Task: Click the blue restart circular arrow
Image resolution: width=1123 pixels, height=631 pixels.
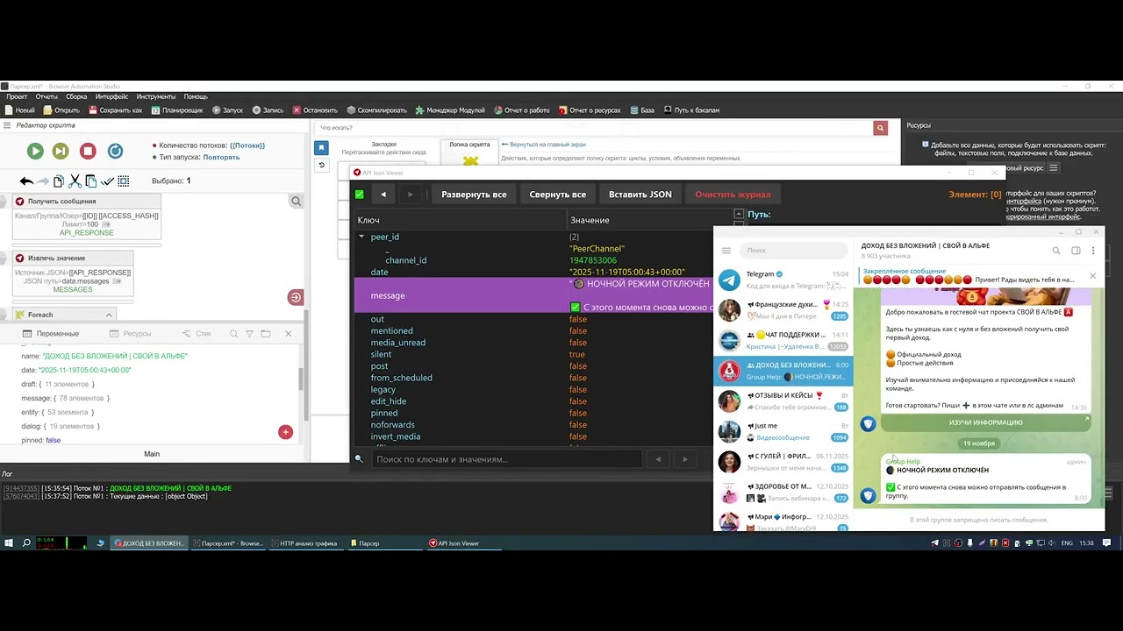Action: (x=115, y=151)
